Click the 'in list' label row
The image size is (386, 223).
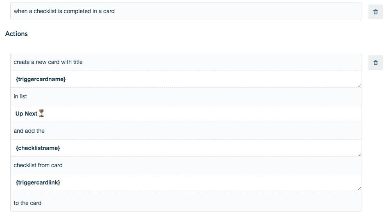(x=185, y=97)
